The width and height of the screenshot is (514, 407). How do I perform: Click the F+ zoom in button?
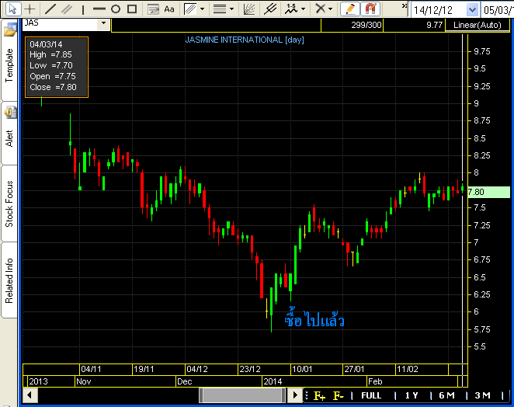click(x=320, y=396)
